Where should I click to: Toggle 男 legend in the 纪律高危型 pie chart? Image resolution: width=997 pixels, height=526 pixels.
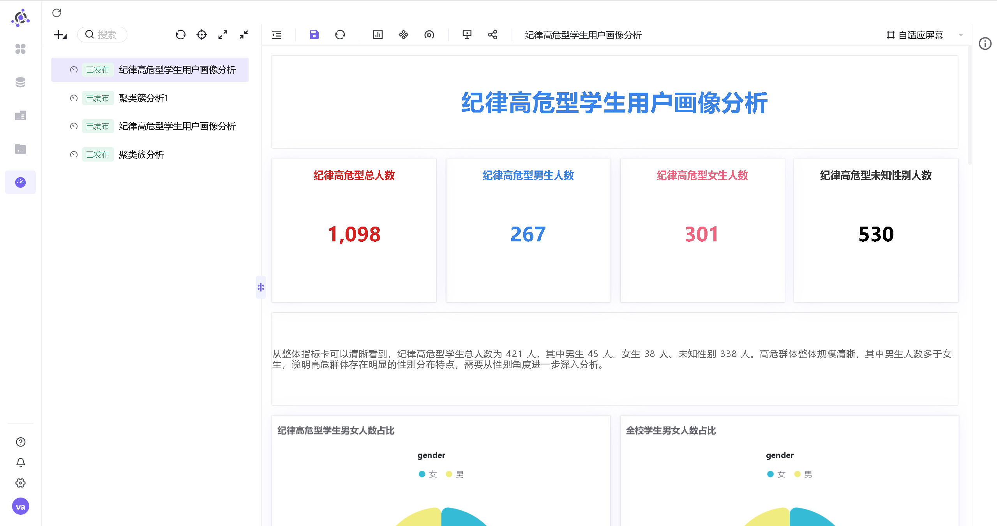tap(455, 474)
